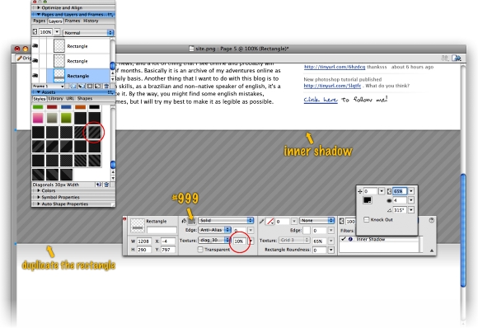Click the fill color swatch in Properties
478x328 pixels.
pyautogui.click(x=191, y=221)
